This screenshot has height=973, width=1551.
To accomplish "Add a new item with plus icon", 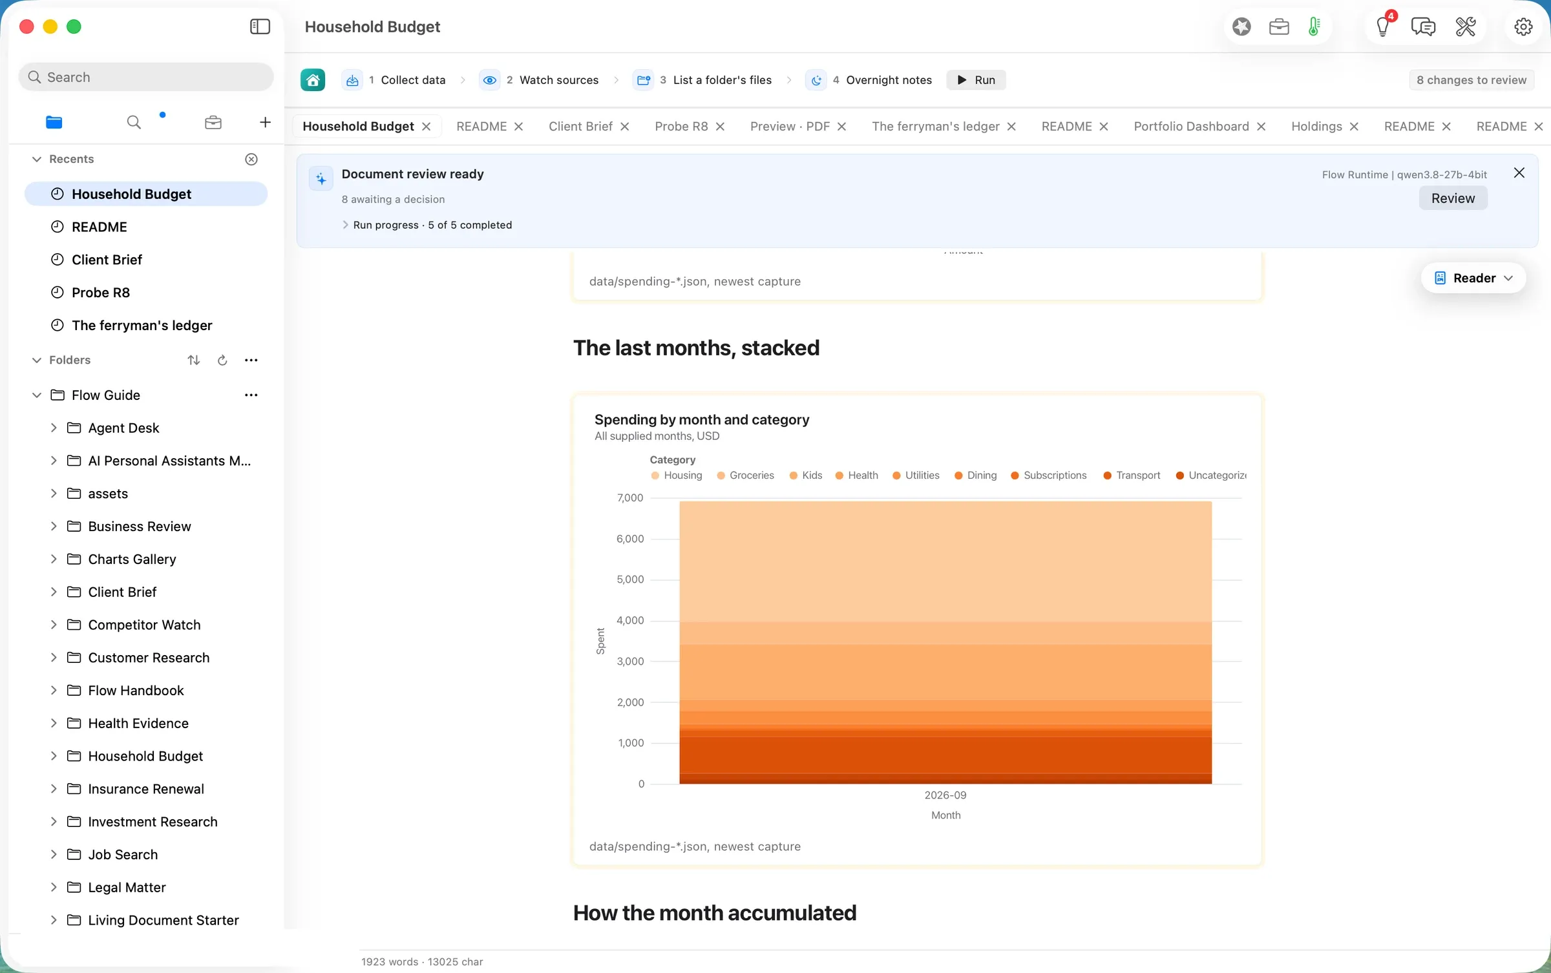I will click(265, 122).
